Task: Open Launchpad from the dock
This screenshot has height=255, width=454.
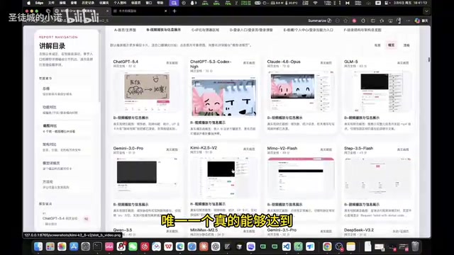Action: [x=50, y=246]
